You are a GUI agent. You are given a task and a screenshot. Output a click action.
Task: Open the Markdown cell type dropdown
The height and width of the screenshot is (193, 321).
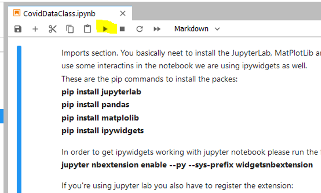(197, 29)
